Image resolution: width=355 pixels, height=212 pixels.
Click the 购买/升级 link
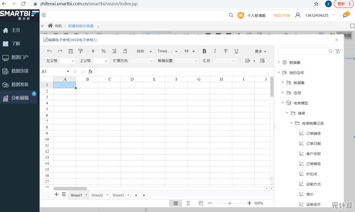282,15
